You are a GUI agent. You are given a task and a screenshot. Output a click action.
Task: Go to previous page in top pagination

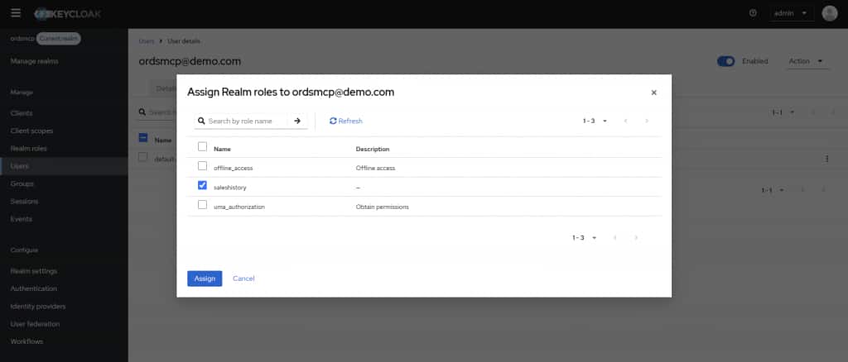tap(626, 121)
